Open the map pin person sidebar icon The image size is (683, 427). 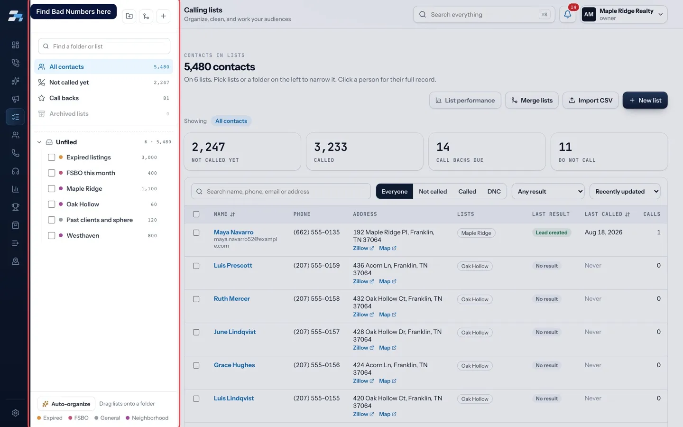click(x=15, y=261)
